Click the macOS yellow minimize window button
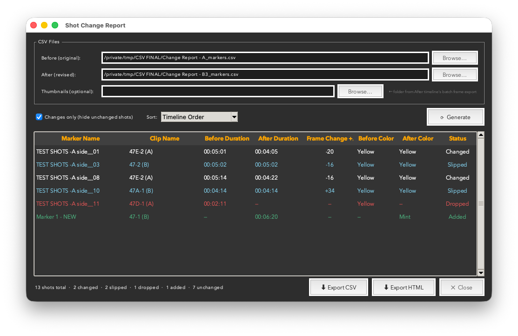 click(44, 25)
